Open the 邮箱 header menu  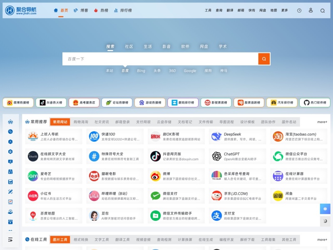click(241, 10)
